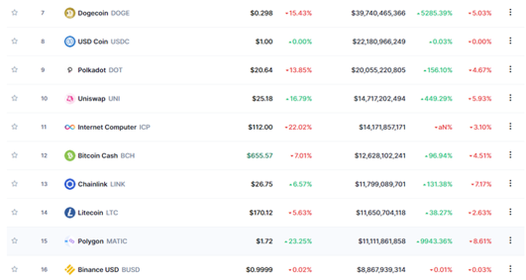
Task: Star Polkadot to add to watchlist
Action: tap(14, 70)
